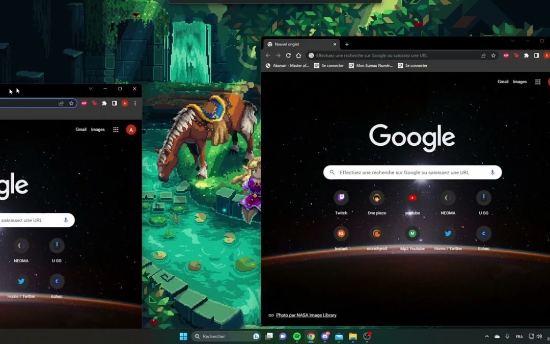Open home page in right Chrome window

(x=298, y=56)
